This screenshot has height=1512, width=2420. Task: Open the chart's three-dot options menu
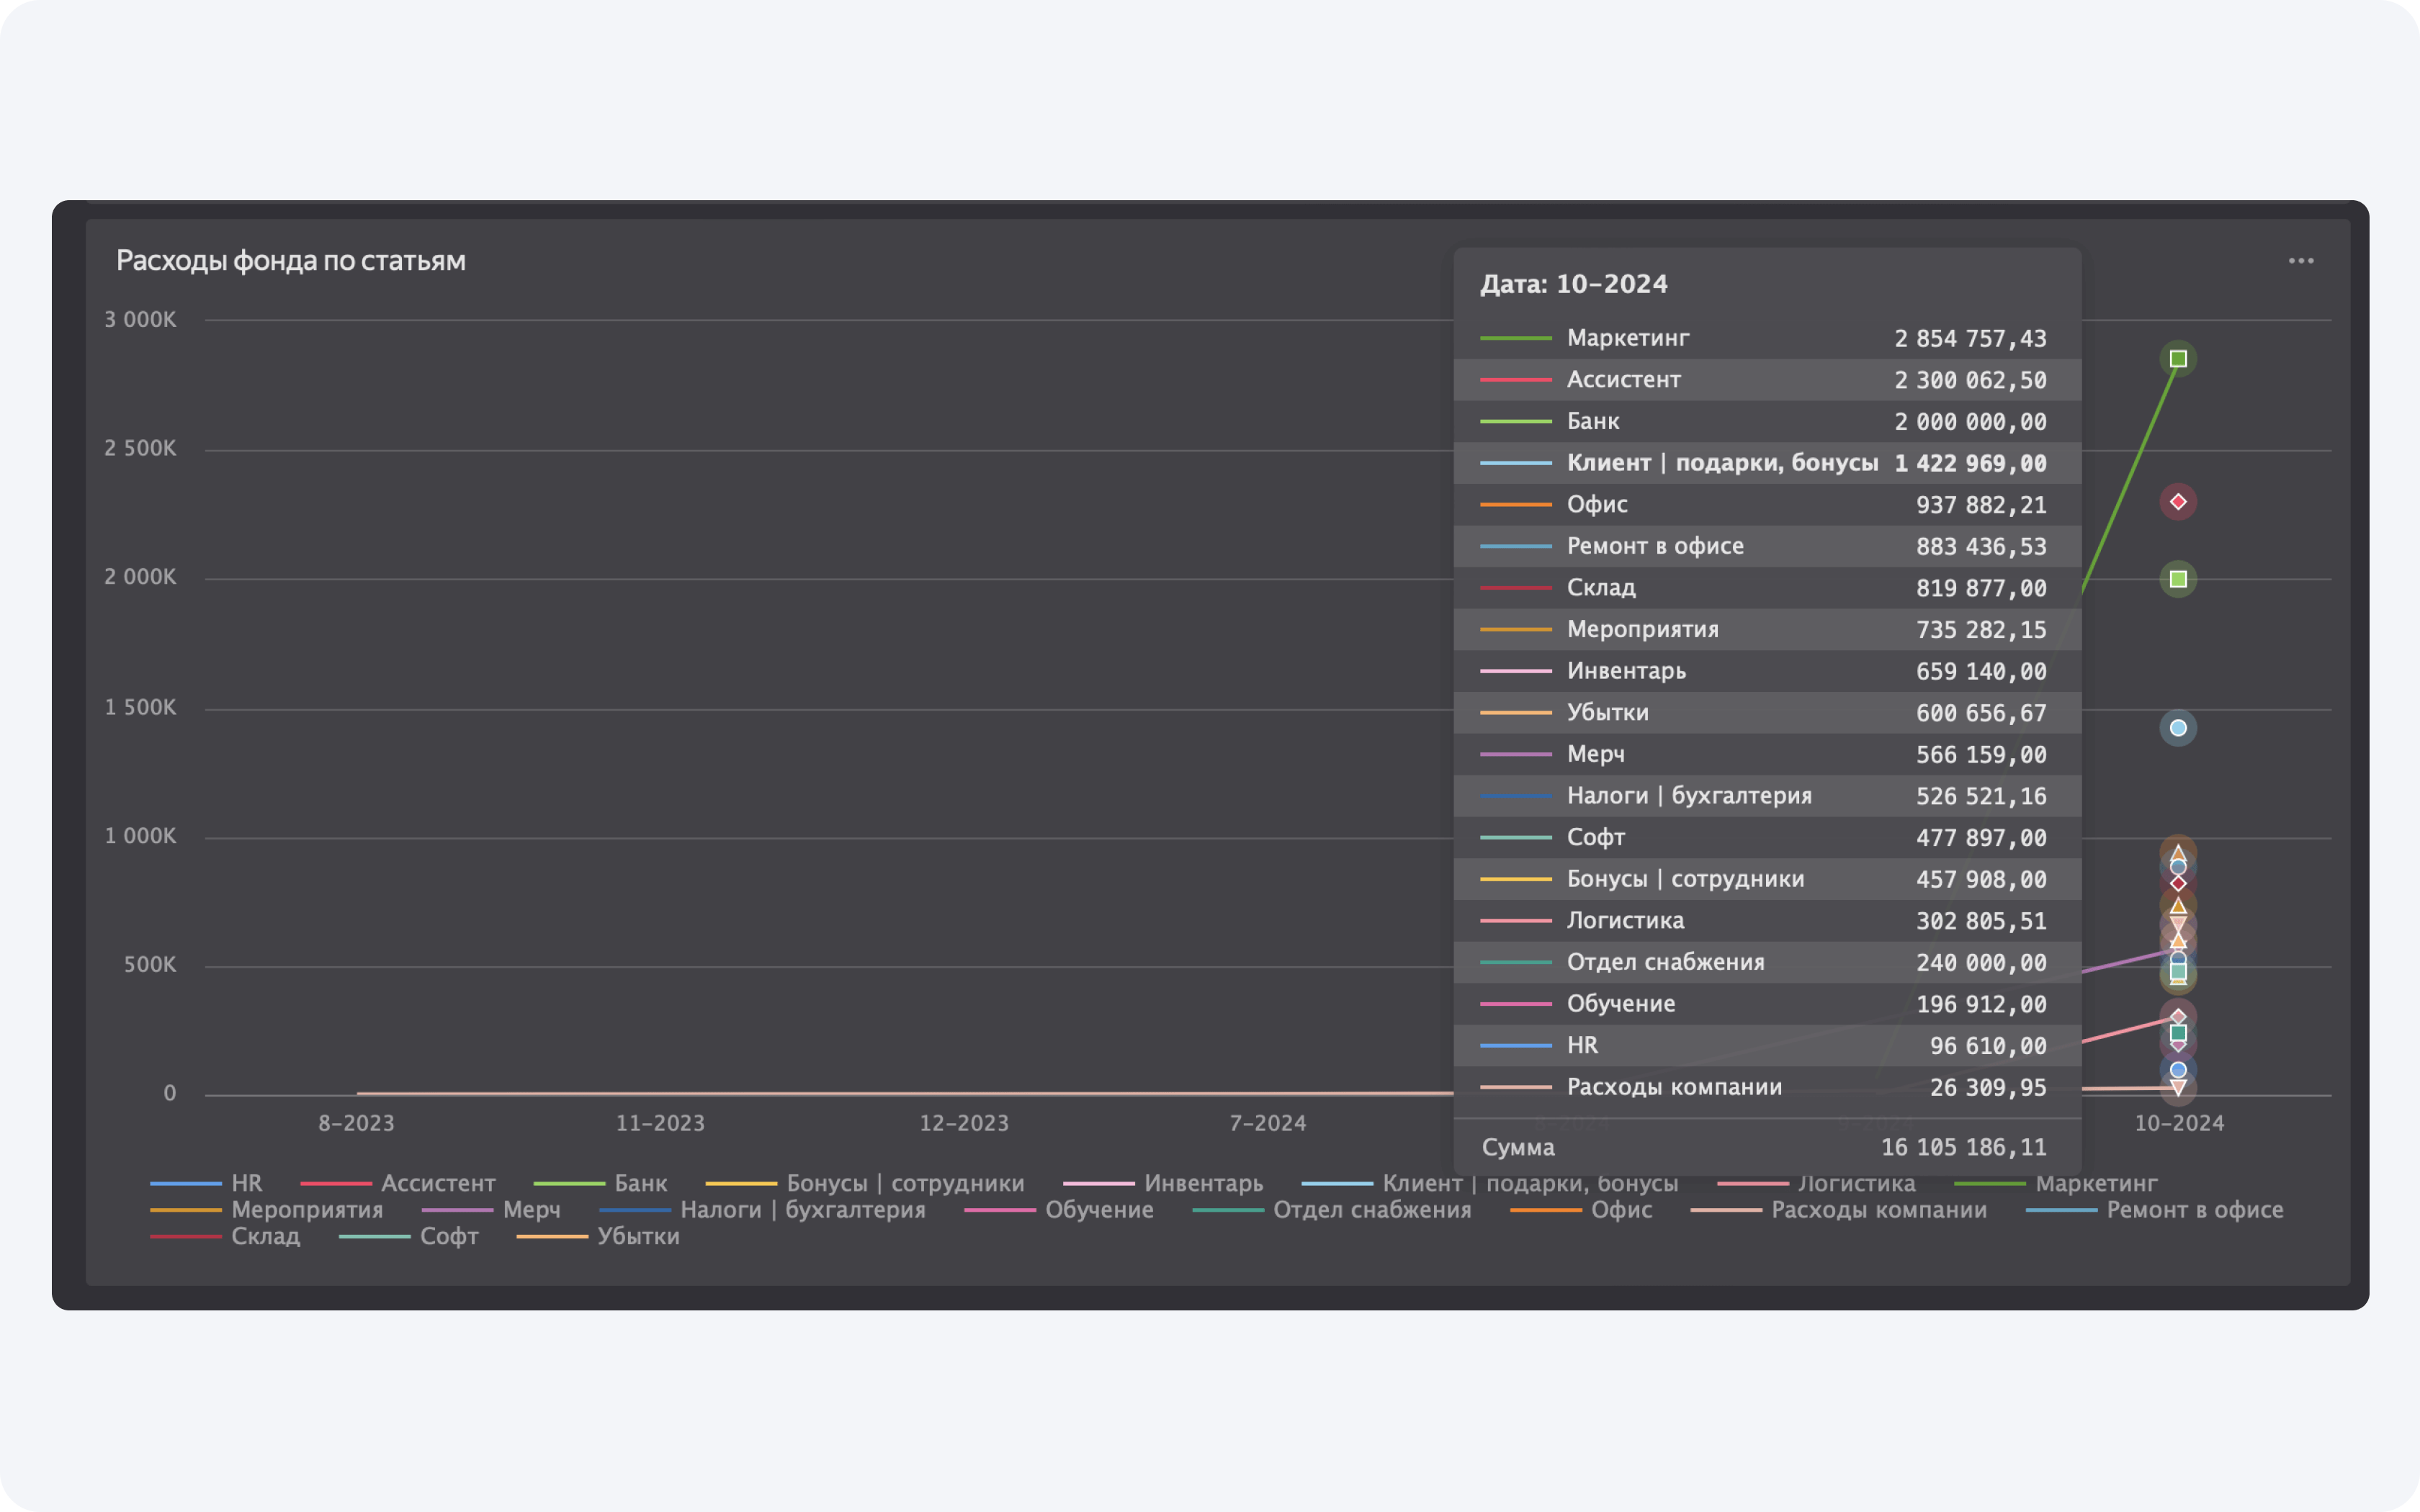[2300, 261]
